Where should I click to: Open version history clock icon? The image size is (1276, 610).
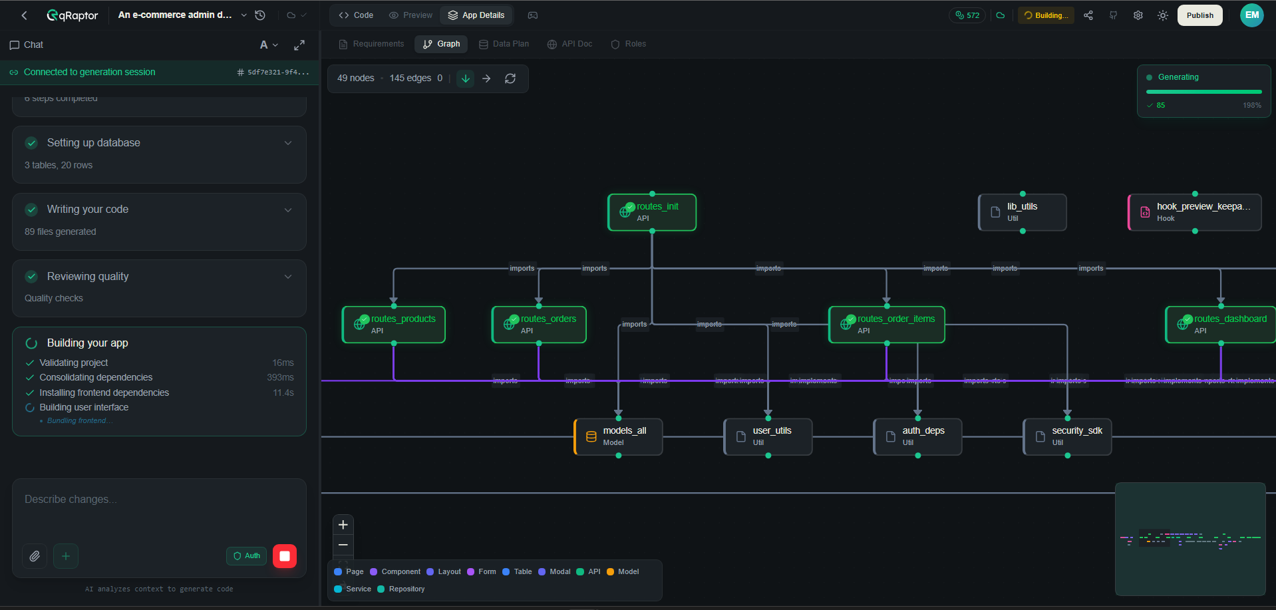coord(260,15)
